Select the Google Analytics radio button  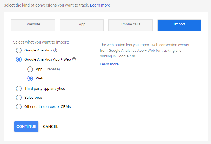[x=19, y=50]
